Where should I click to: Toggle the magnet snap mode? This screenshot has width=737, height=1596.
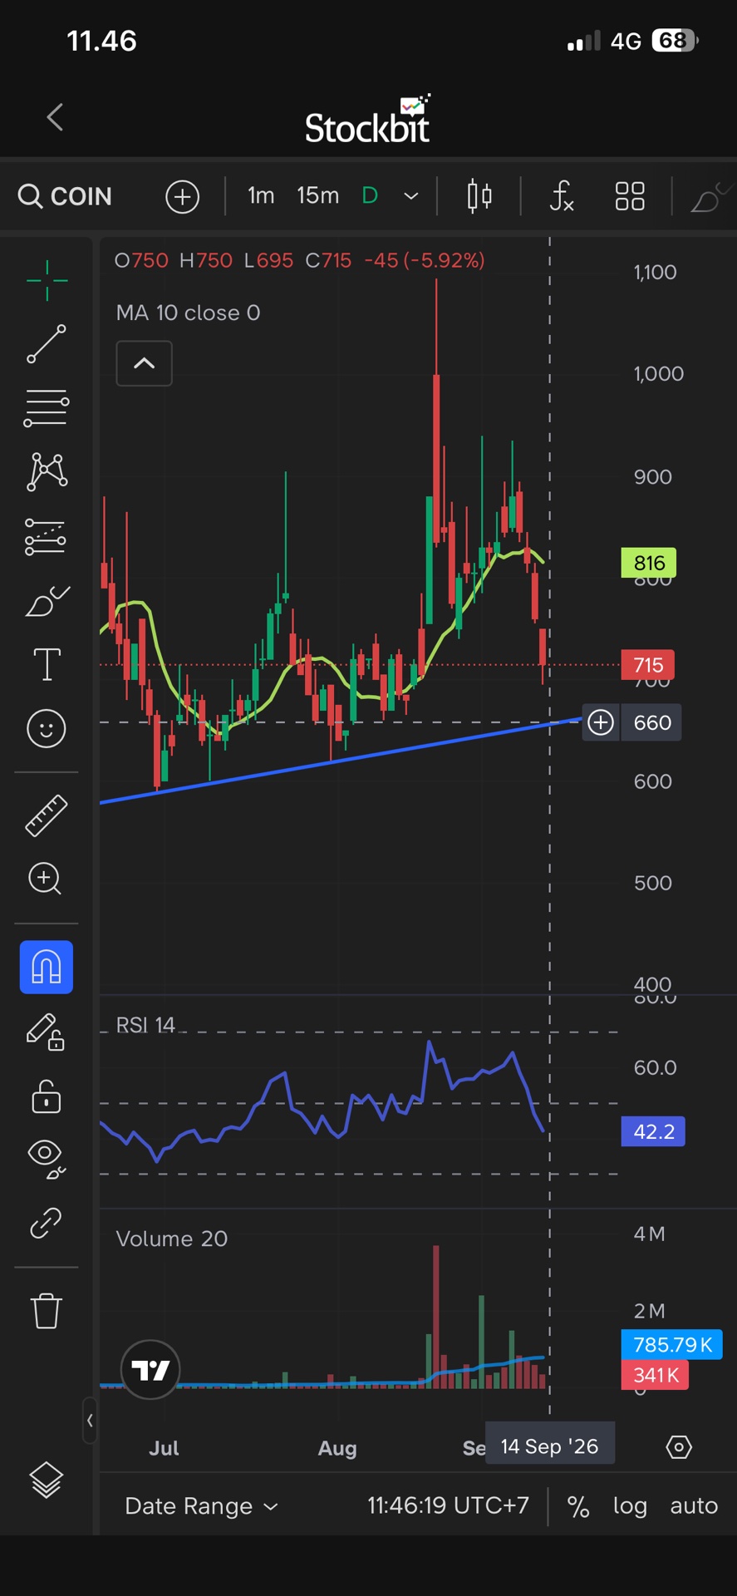[x=47, y=968]
